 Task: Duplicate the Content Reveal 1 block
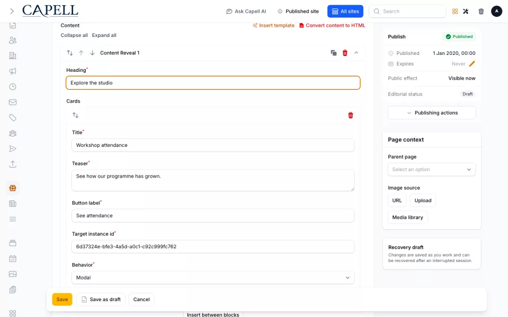[x=334, y=53]
